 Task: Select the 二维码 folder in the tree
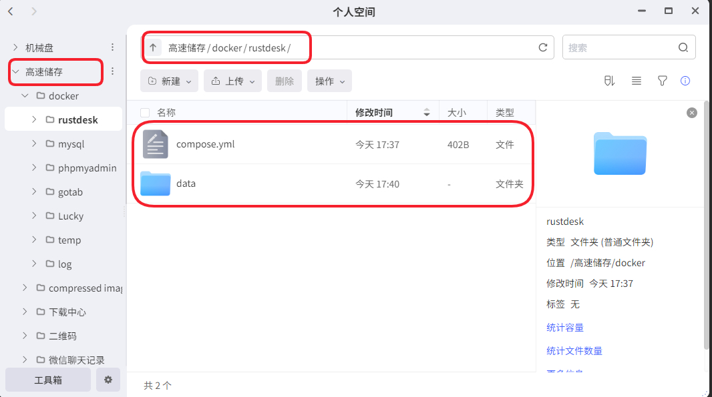coord(63,336)
